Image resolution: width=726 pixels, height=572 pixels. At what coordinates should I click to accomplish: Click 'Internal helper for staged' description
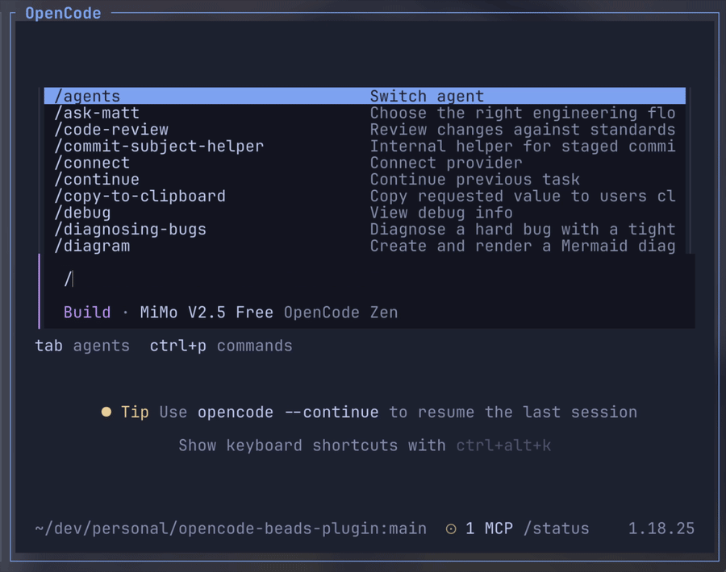click(x=522, y=146)
